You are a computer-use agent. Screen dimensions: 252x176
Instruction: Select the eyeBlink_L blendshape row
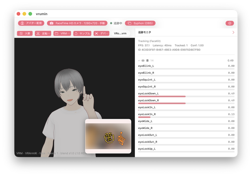point(186,67)
